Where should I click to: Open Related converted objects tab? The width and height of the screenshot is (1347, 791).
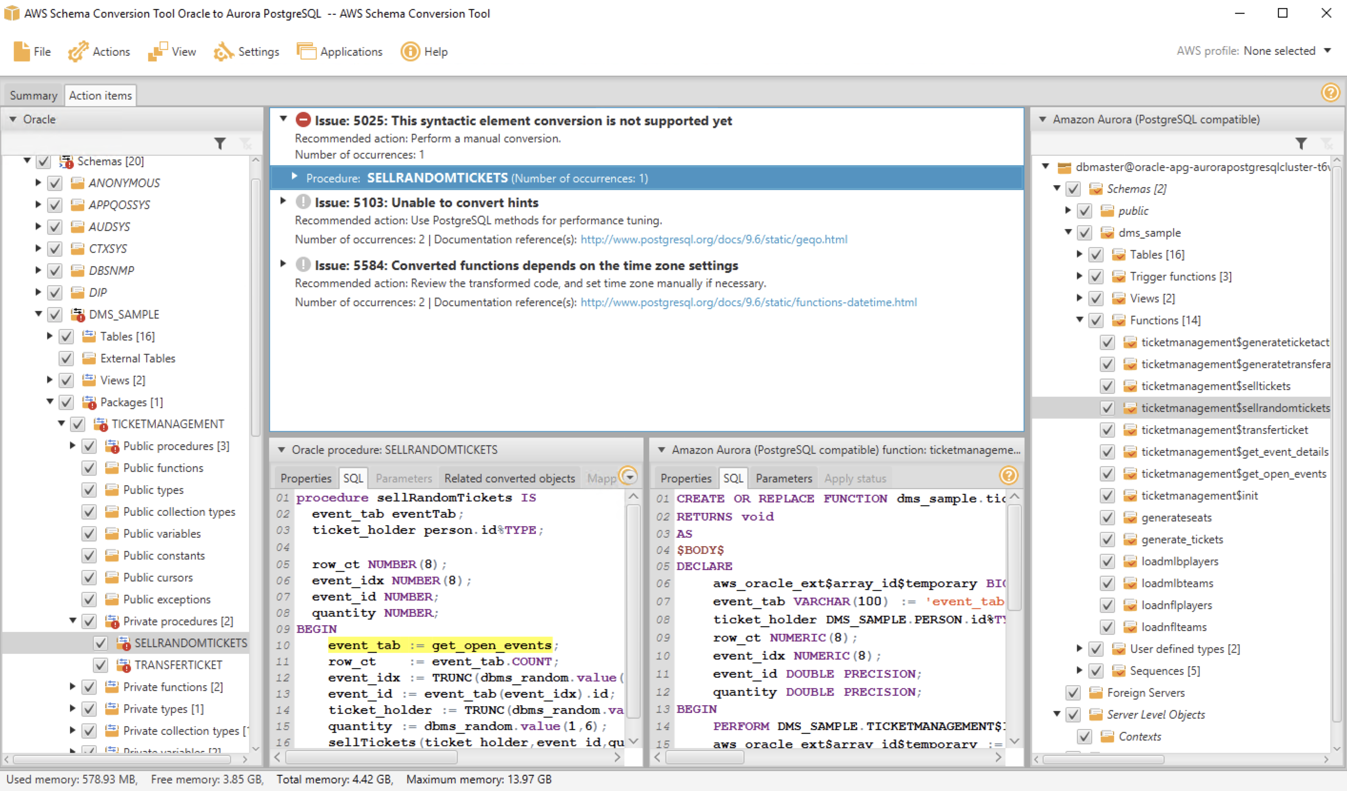tap(509, 478)
